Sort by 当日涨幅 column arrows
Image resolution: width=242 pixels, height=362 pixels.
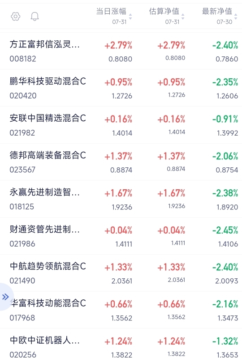point(130,17)
